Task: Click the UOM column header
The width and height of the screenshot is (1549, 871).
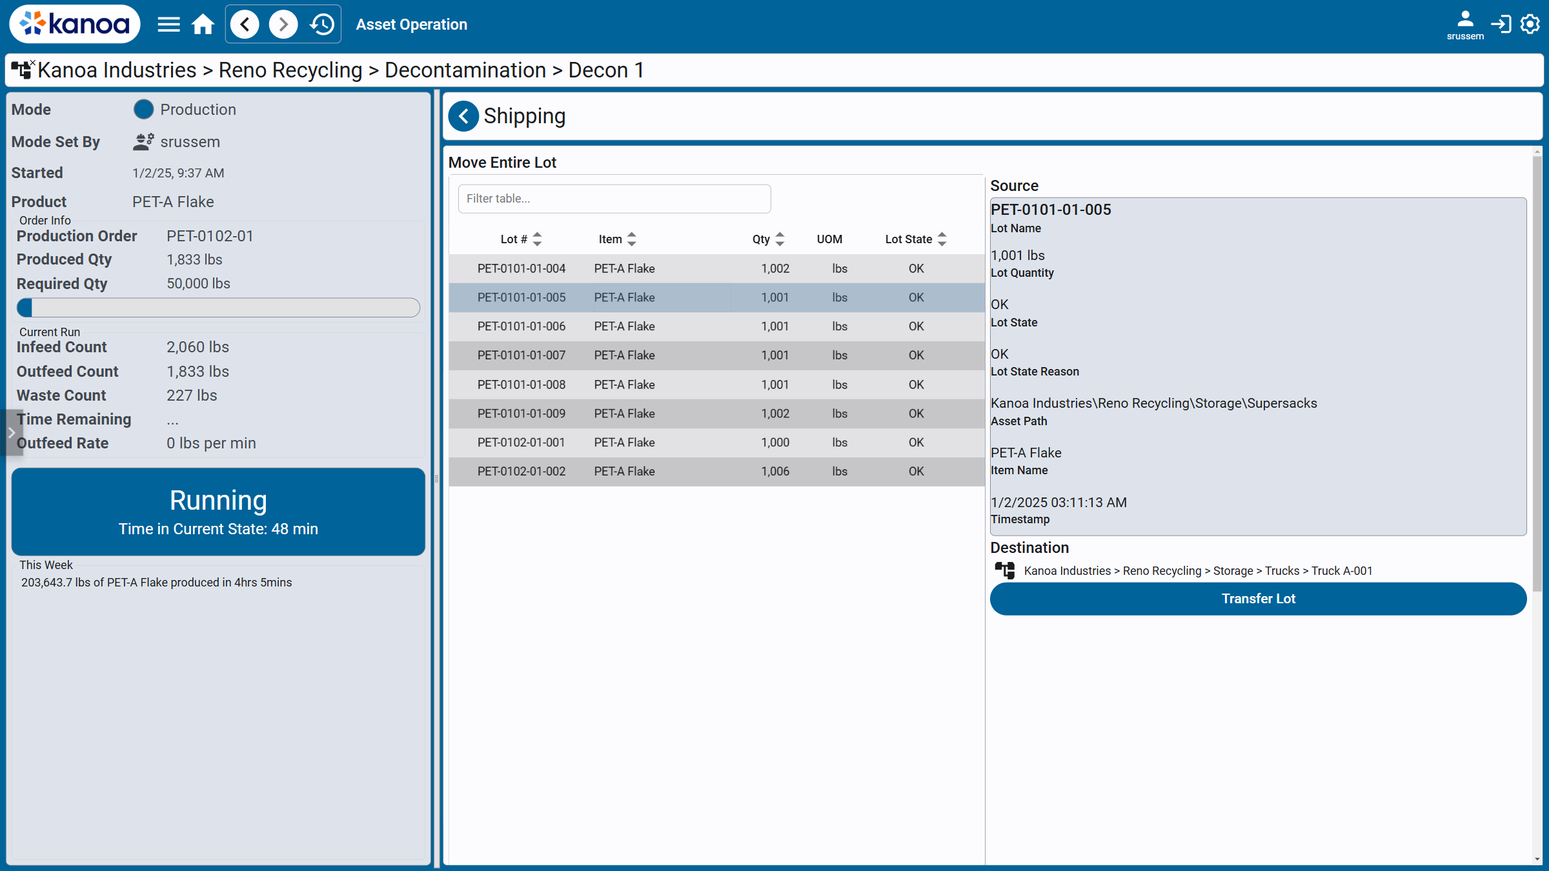Action: 829,239
